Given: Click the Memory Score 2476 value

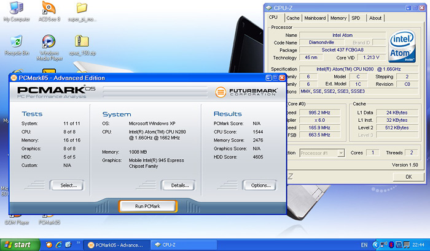Looking at the screenshot, I should (x=258, y=140).
